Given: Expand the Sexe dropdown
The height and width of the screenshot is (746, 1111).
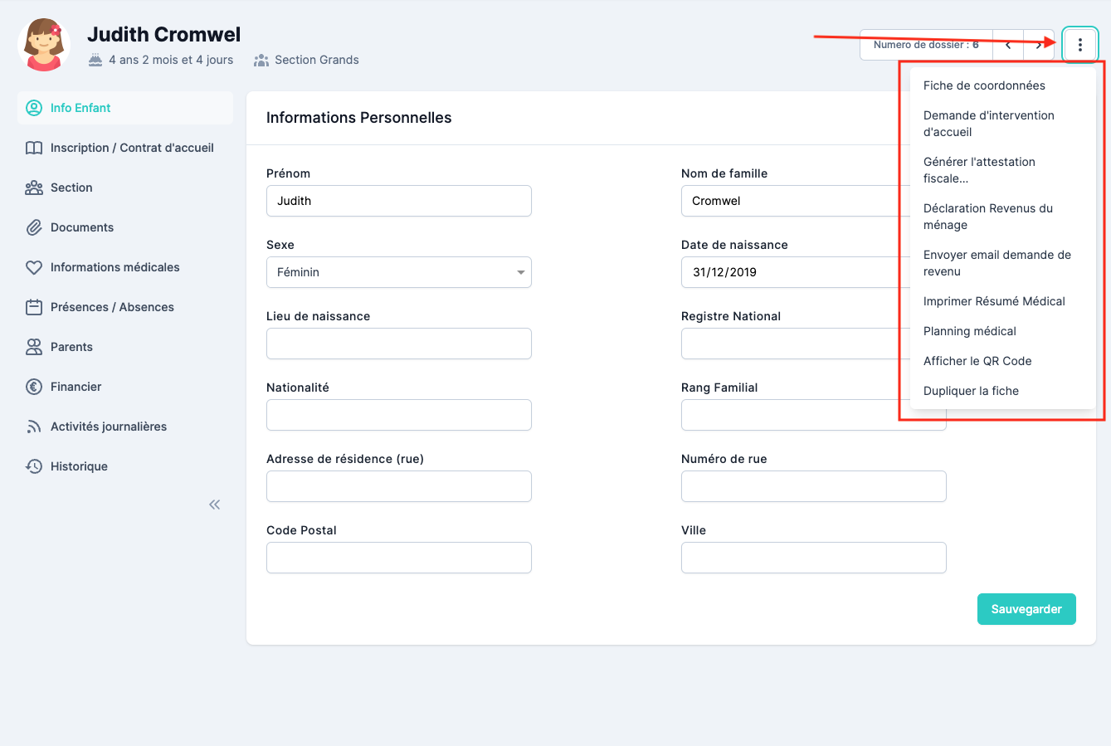Looking at the screenshot, I should [398, 272].
